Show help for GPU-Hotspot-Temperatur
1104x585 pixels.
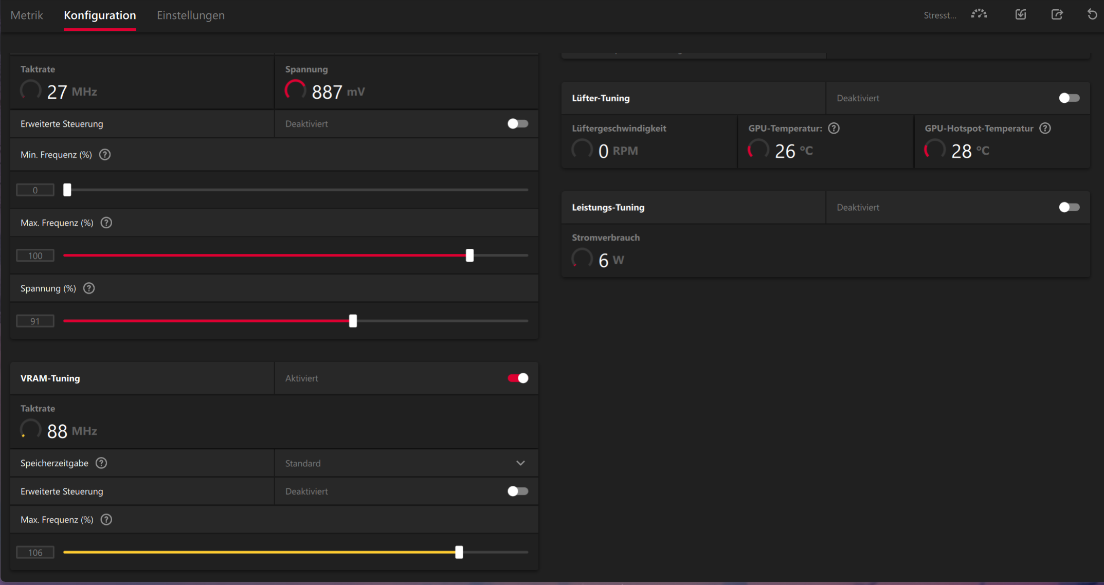tap(1045, 129)
